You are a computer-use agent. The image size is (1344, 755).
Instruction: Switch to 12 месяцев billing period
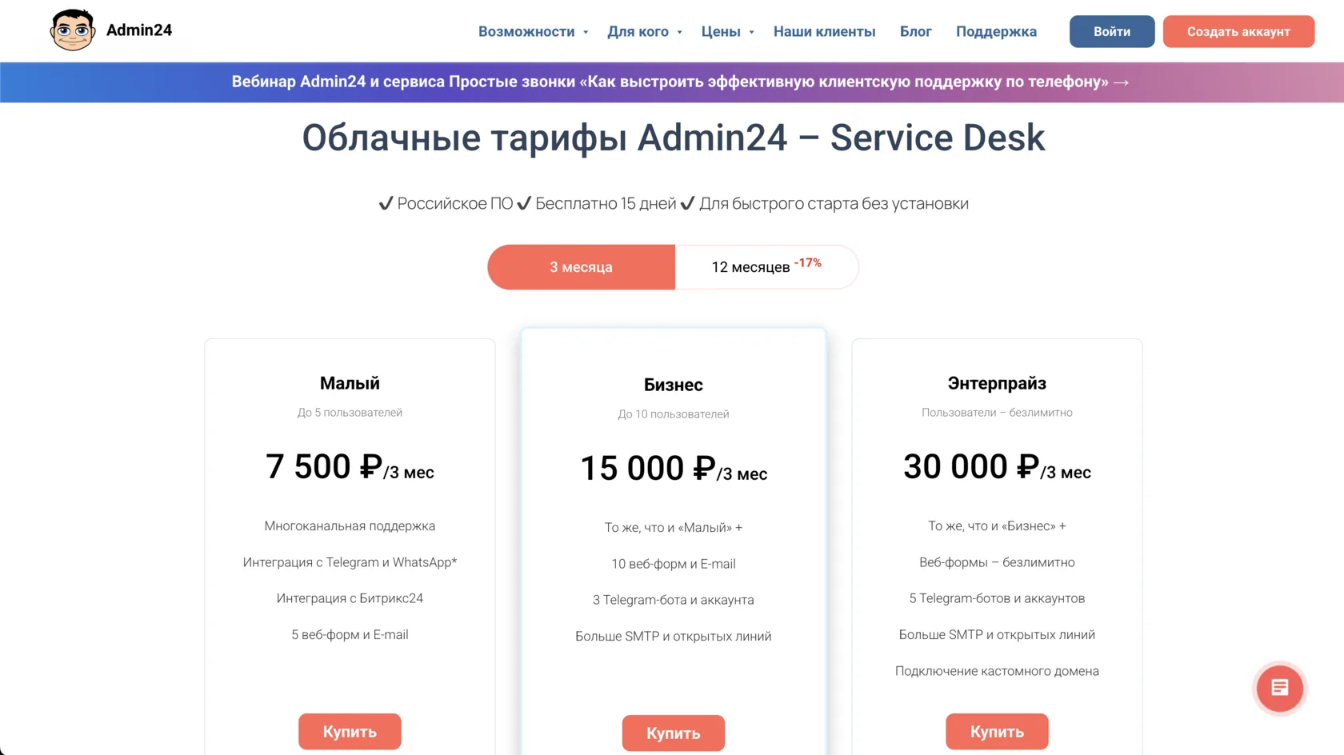coord(766,267)
